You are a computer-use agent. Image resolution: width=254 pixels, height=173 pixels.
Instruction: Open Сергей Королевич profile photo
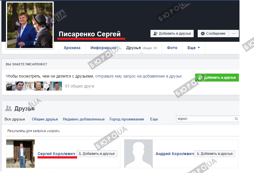20,154
